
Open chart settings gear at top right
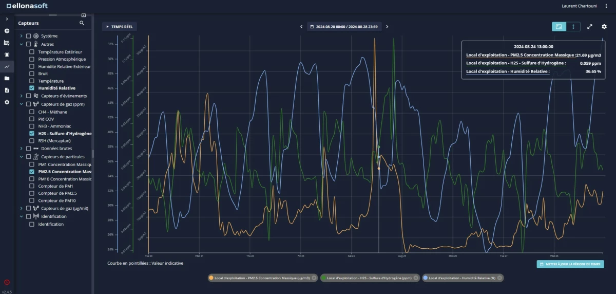tap(604, 27)
